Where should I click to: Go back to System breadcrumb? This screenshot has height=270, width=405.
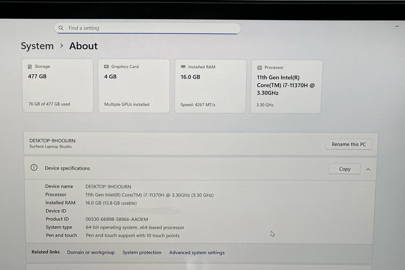(x=37, y=46)
